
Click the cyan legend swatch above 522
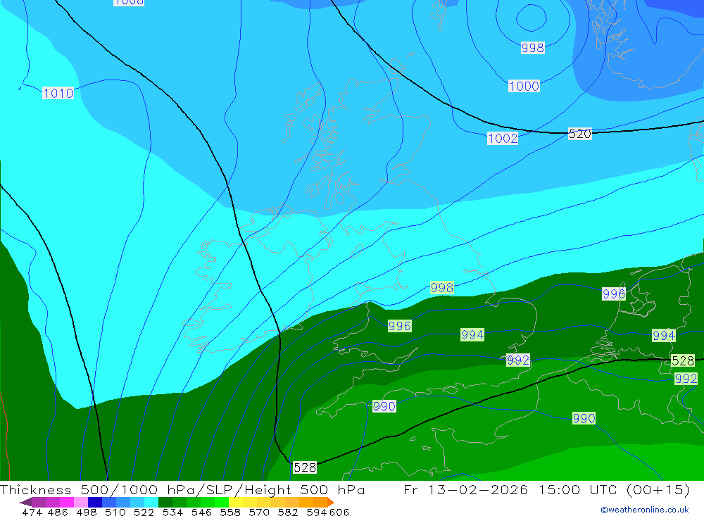click(x=151, y=502)
